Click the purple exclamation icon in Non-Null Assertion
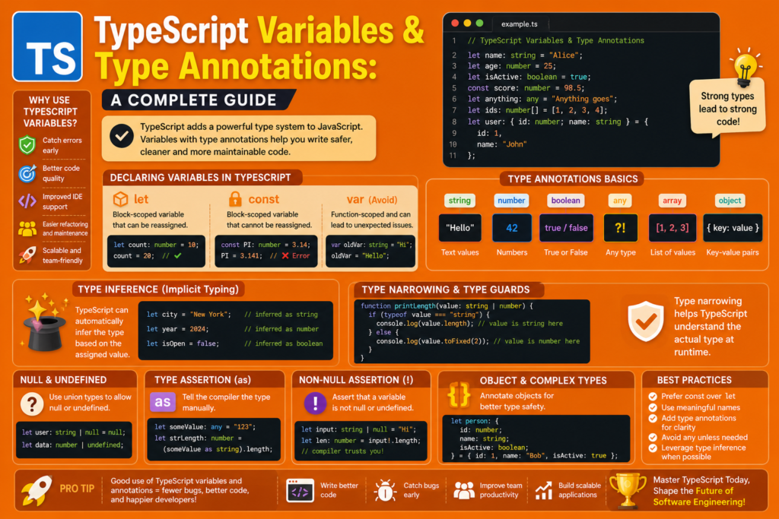Image resolution: width=779 pixels, height=519 pixels. [x=315, y=403]
